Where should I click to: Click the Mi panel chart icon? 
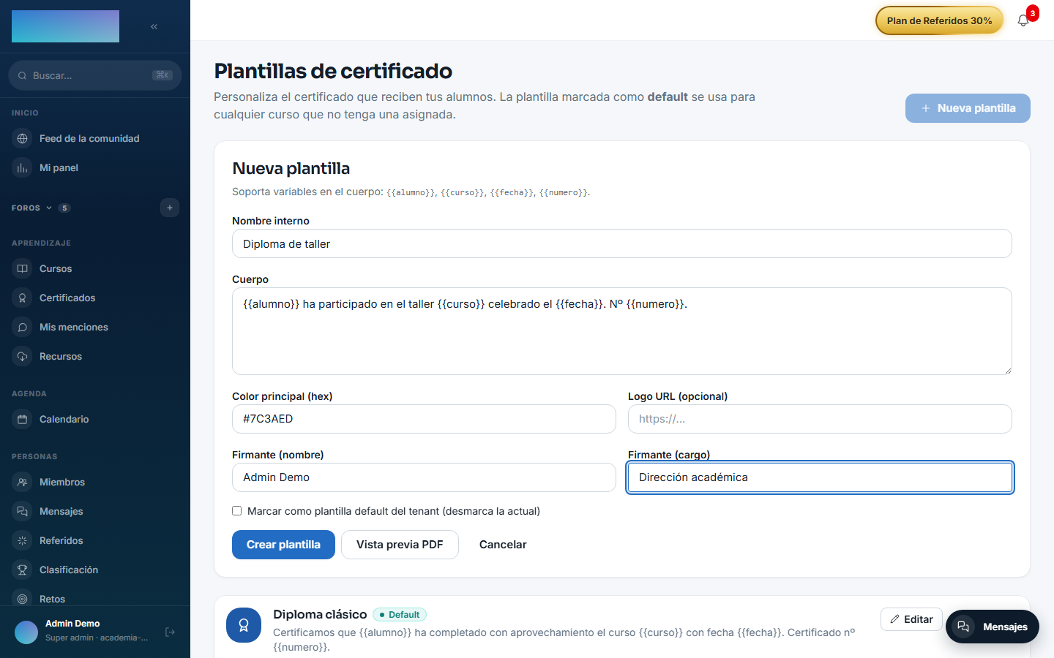point(23,167)
